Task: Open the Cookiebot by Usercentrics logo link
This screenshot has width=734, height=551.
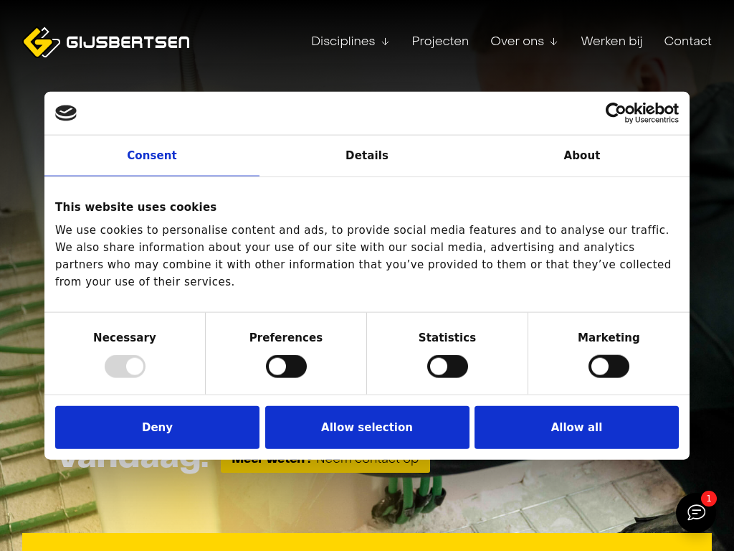Action: tap(642, 113)
